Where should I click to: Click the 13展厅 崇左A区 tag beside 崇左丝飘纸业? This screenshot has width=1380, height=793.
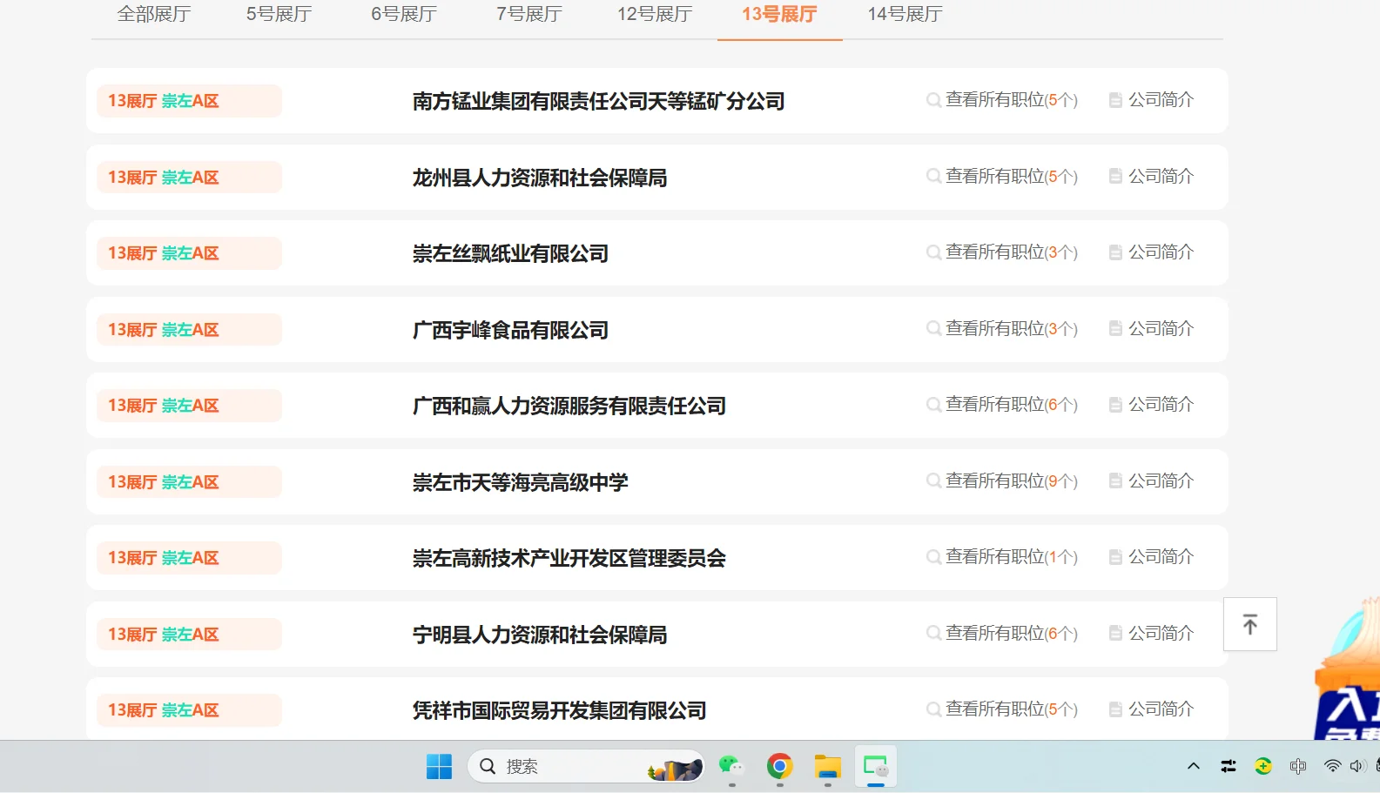coord(189,253)
